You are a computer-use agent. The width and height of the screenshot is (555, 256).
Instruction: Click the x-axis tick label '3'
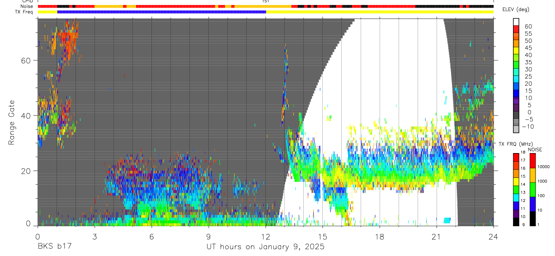pyautogui.click(x=94, y=236)
